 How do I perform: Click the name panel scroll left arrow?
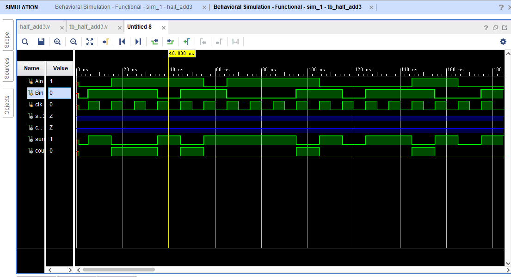click(x=50, y=270)
